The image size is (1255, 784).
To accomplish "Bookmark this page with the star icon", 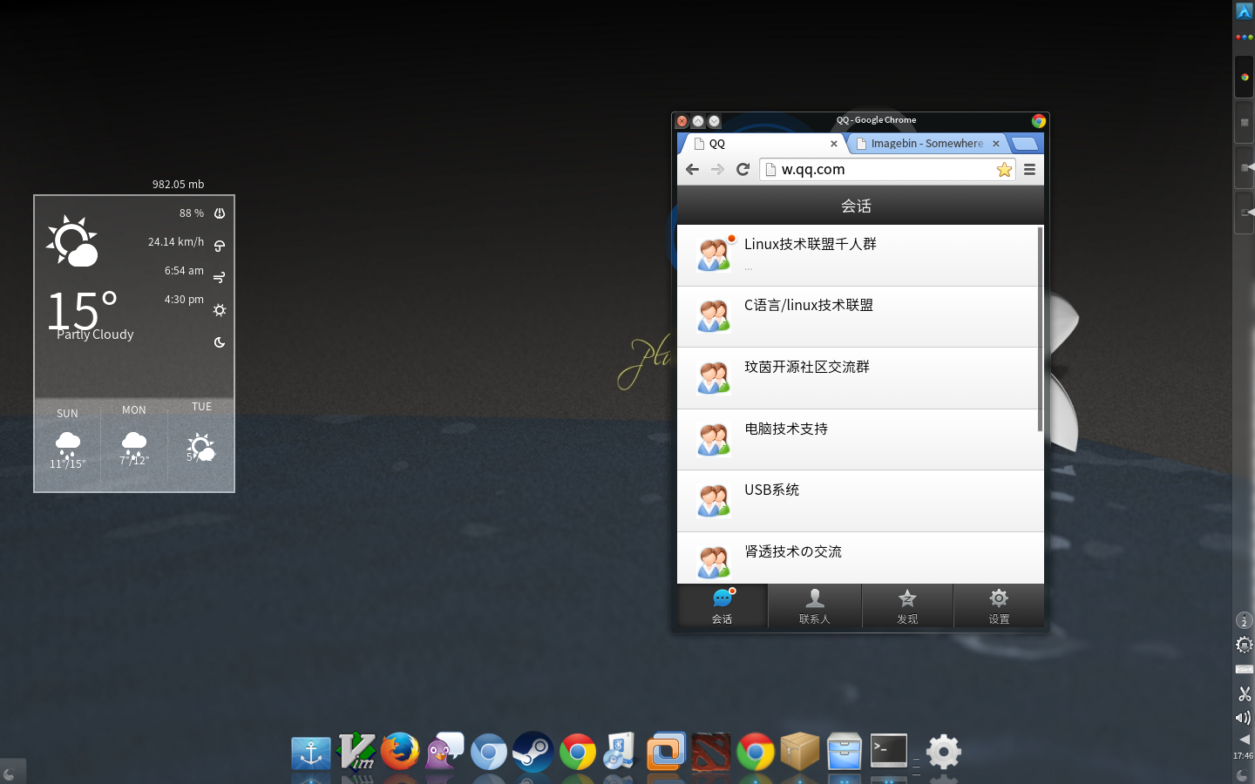I will (1004, 170).
